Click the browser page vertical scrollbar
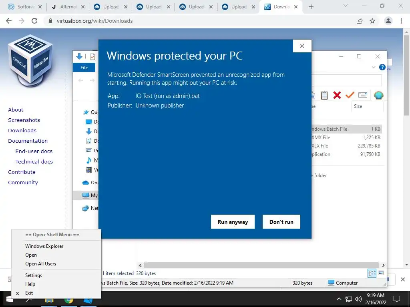This screenshot has width=410, height=307. [x=406, y=74]
